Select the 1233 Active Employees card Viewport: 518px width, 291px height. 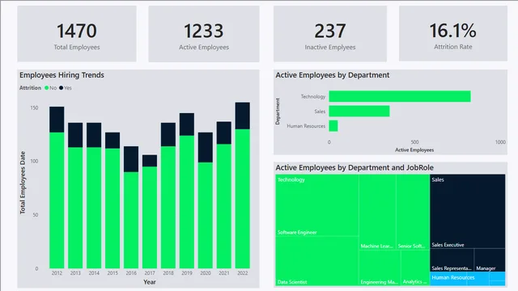pyautogui.click(x=204, y=34)
